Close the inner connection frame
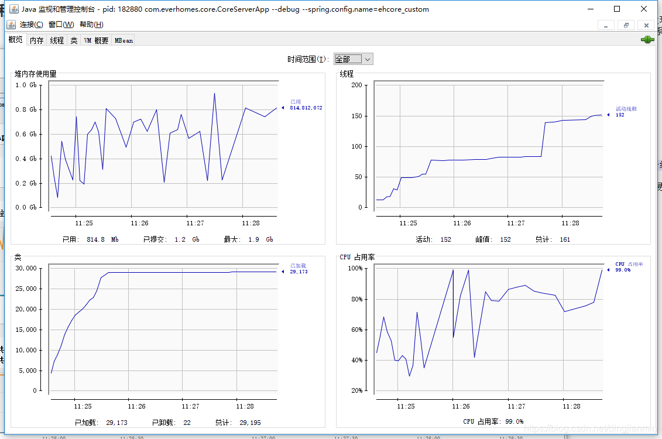This screenshot has height=439, width=662. tap(646, 25)
